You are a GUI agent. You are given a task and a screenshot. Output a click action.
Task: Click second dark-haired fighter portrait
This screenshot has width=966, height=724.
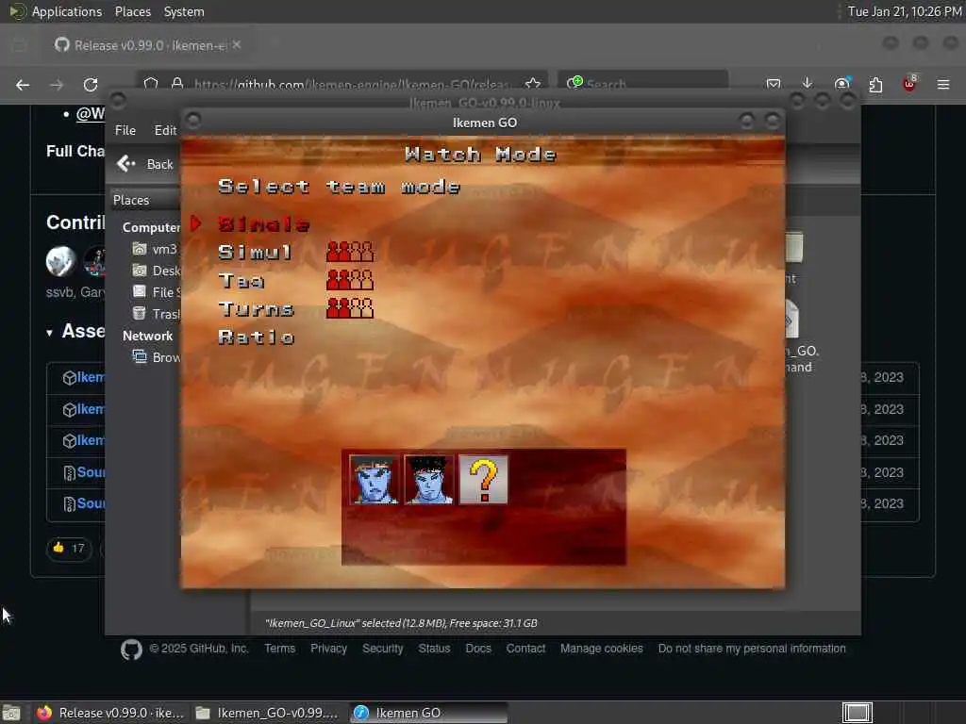[429, 480]
